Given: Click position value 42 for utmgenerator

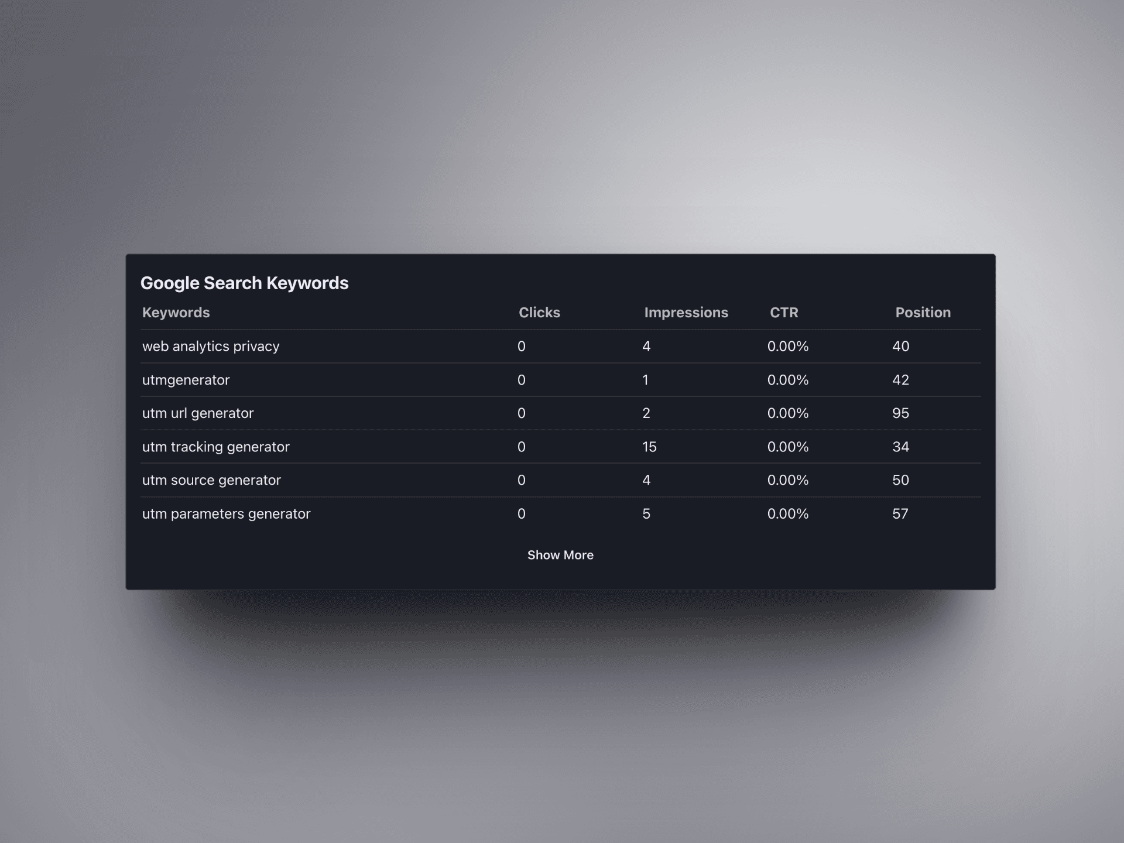Looking at the screenshot, I should [900, 380].
